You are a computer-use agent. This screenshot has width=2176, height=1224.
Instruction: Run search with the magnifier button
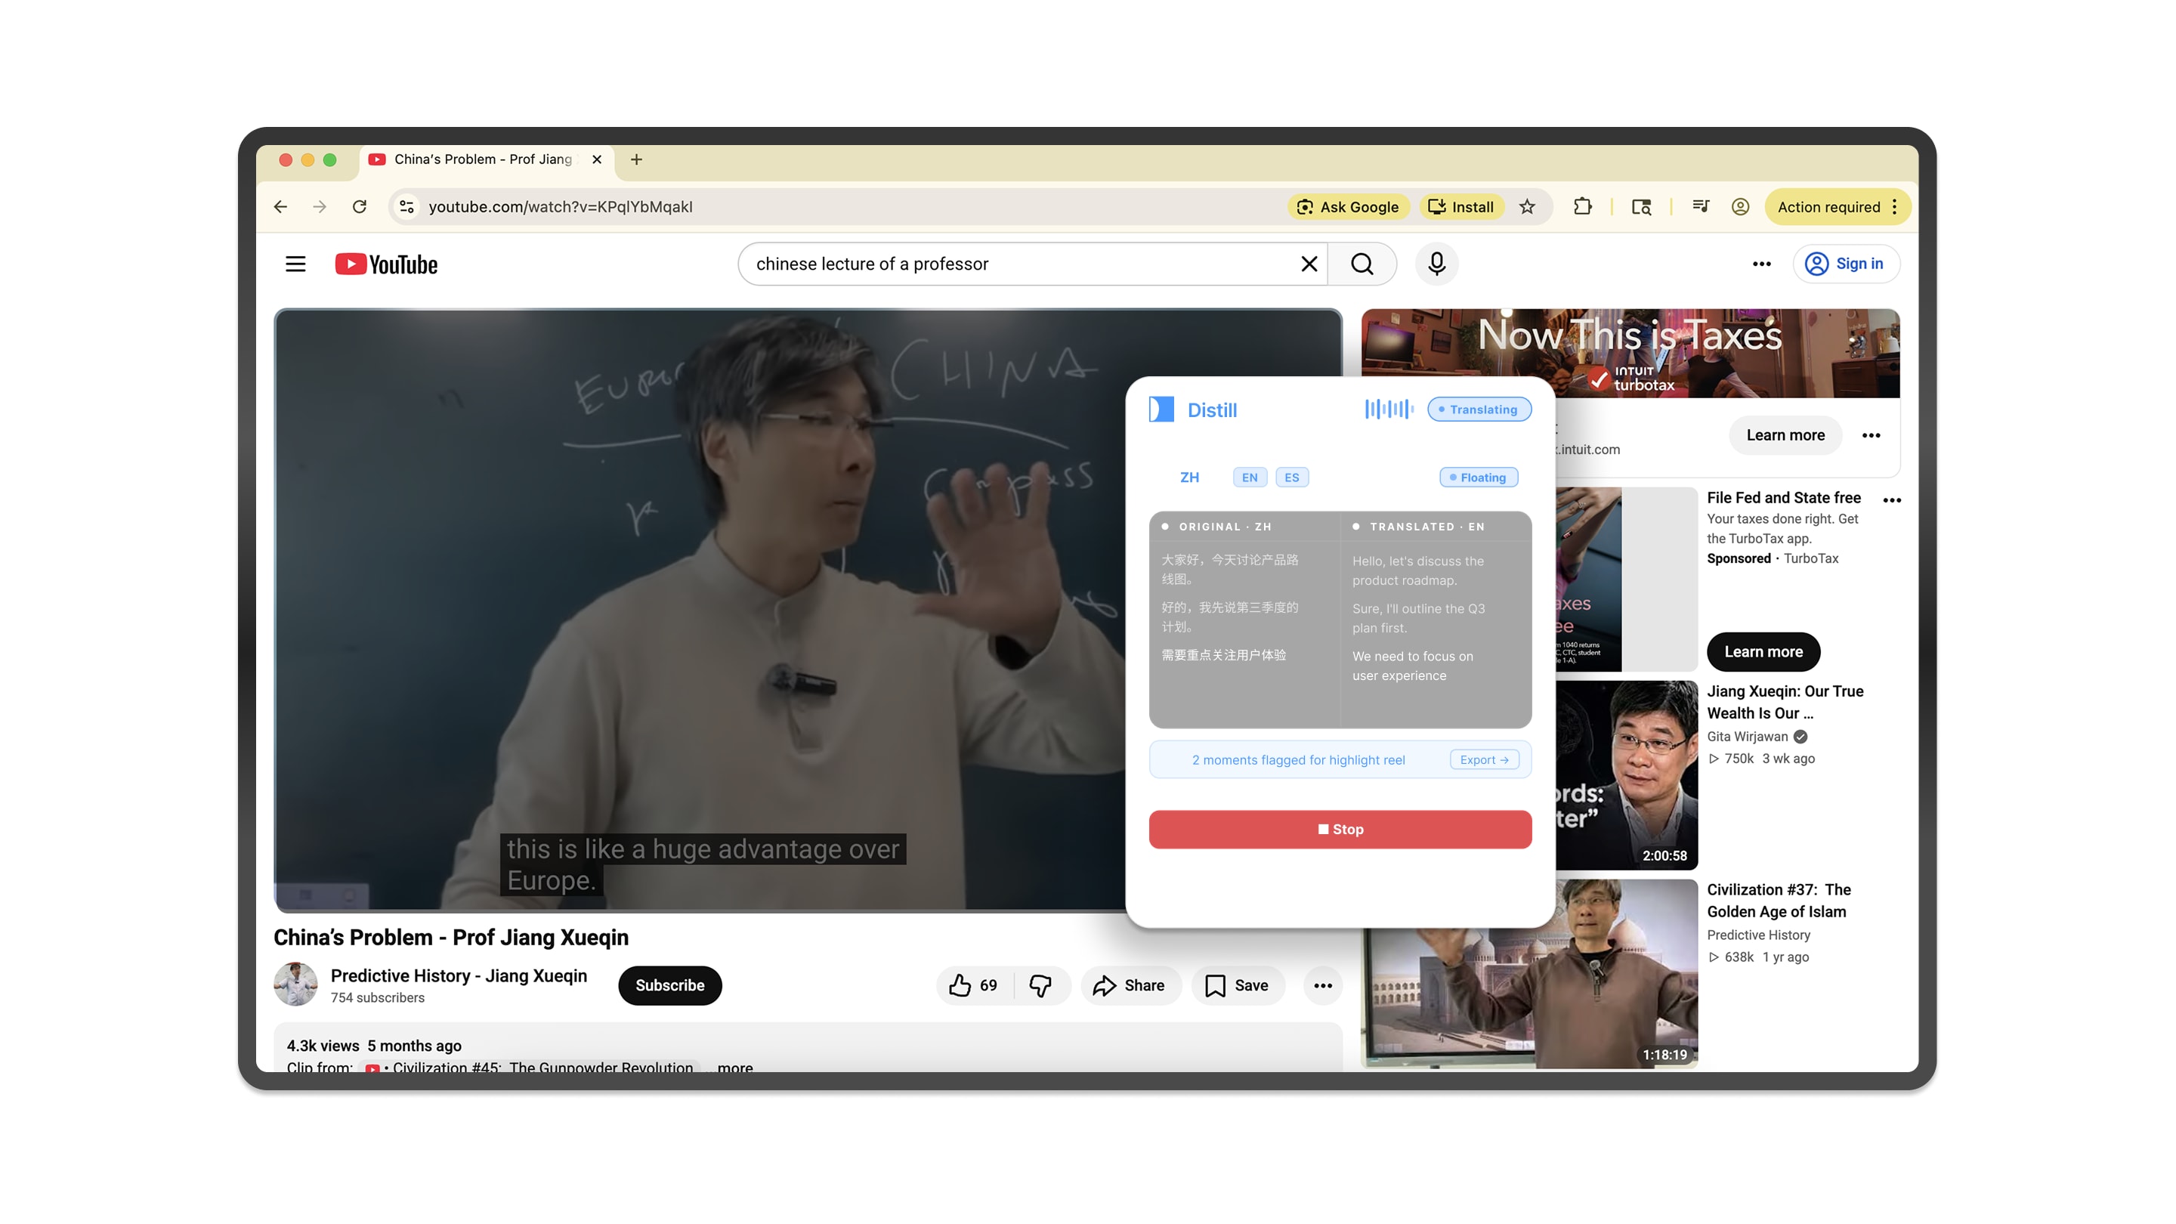coord(1362,264)
